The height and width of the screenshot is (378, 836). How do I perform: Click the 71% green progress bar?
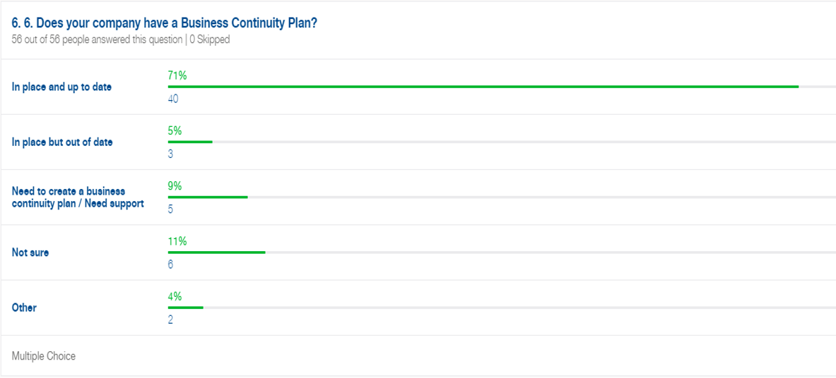pos(483,86)
